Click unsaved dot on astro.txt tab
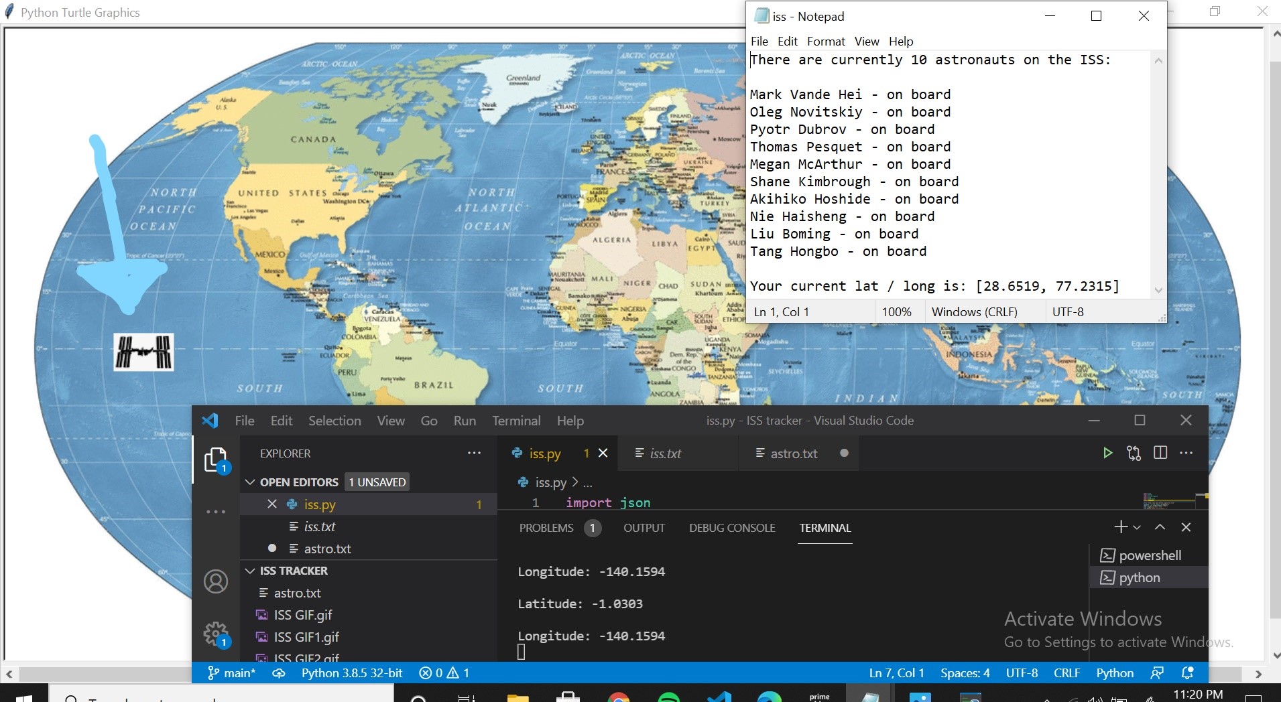 click(844, 453)
